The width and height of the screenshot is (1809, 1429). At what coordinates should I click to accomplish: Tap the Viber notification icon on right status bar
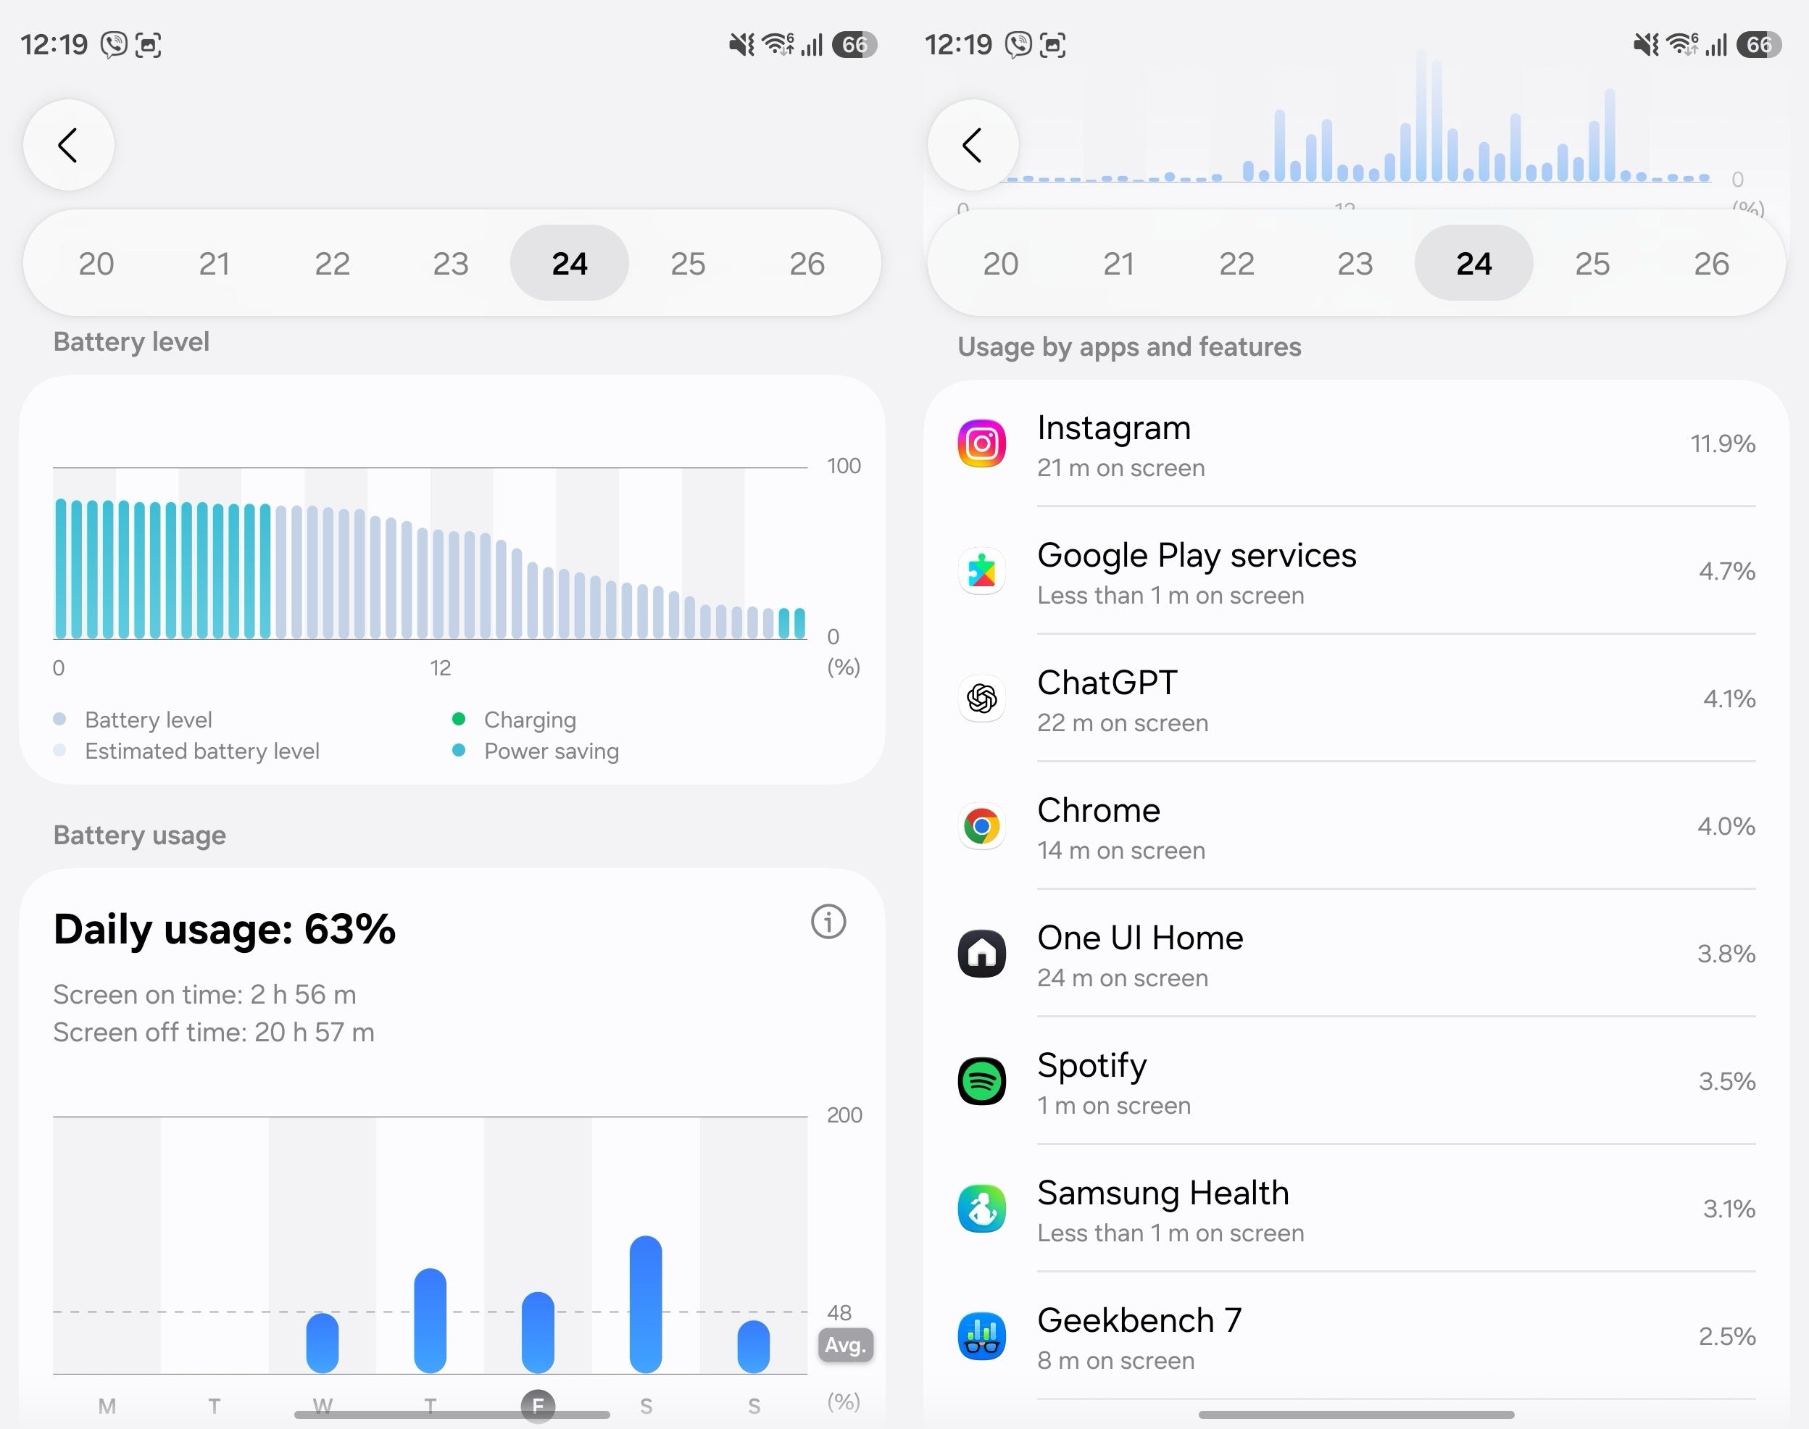(1018, 44)
